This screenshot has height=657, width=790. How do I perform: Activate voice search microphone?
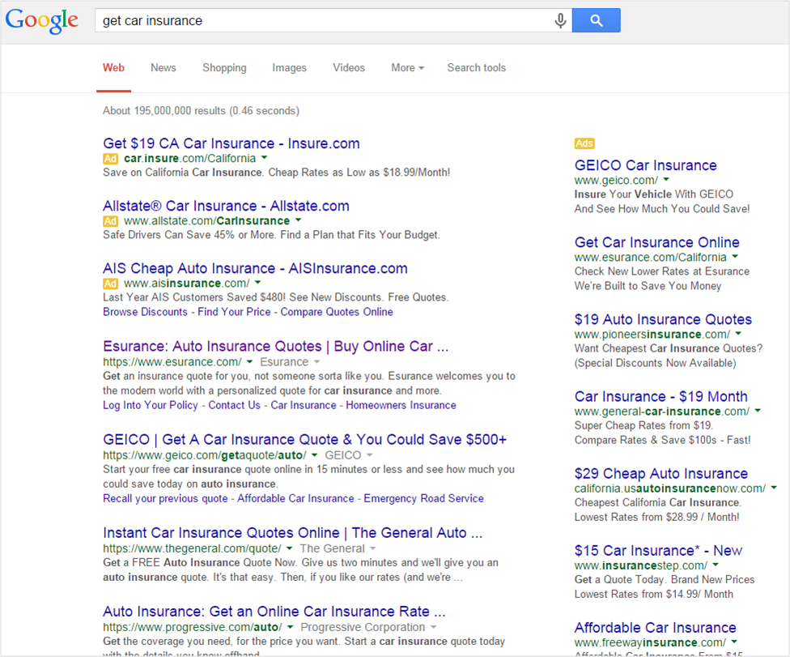[560, 21]
